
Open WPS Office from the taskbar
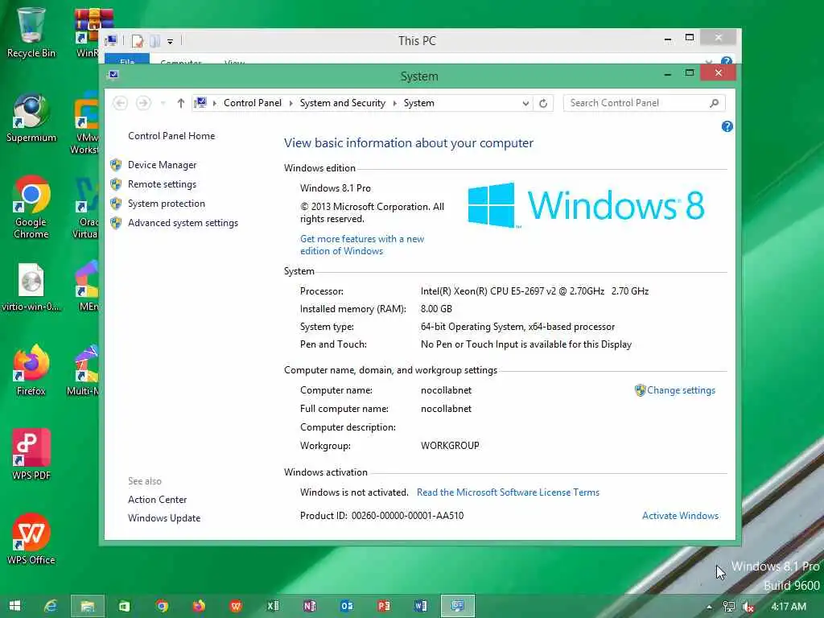pos(236,606)
